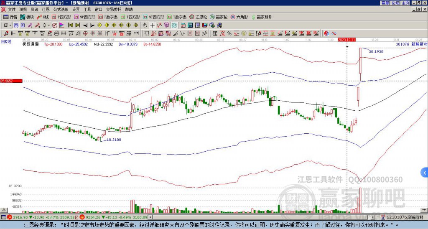Open the 江恩轮 Gann wheel
The image size is (428, 229).
[199, 17]
